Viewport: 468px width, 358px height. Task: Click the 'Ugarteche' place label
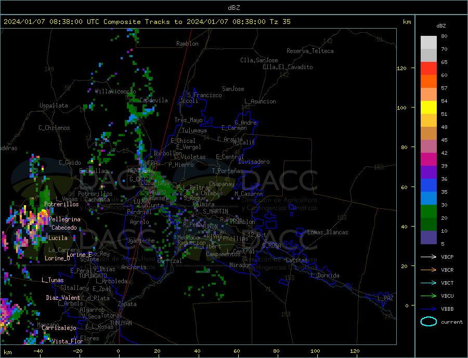click(140, 241)
